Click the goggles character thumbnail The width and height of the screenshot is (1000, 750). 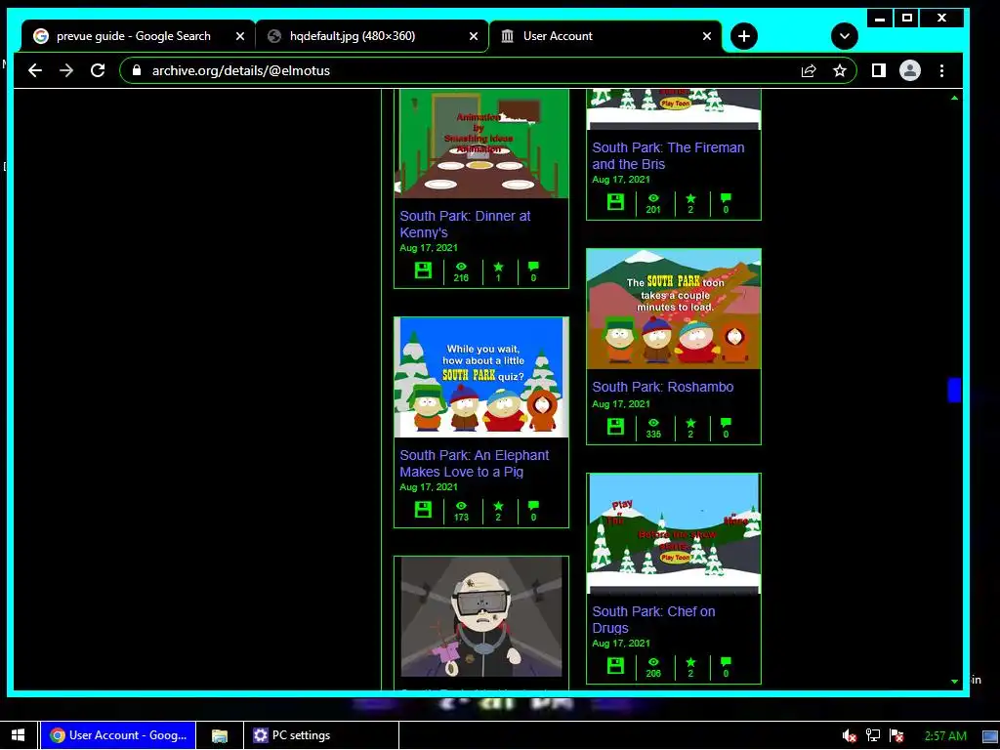coord(481,617)
